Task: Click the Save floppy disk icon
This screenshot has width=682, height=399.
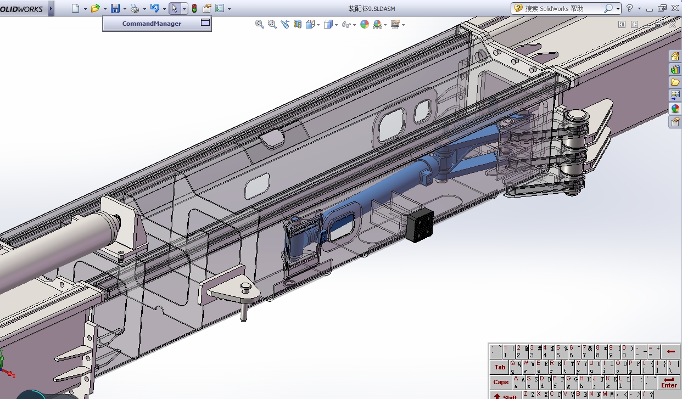Action: tap(115, 8)
